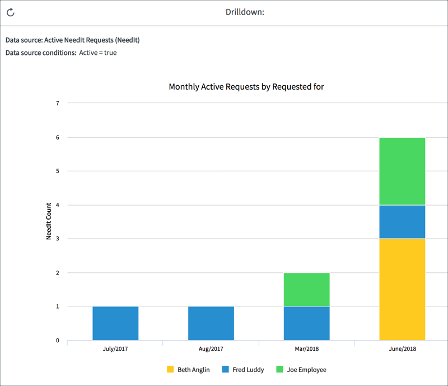Screen dimensions: 448x386
Task: Click the chart title Monthly Active Requests
Action: [246, 87]
